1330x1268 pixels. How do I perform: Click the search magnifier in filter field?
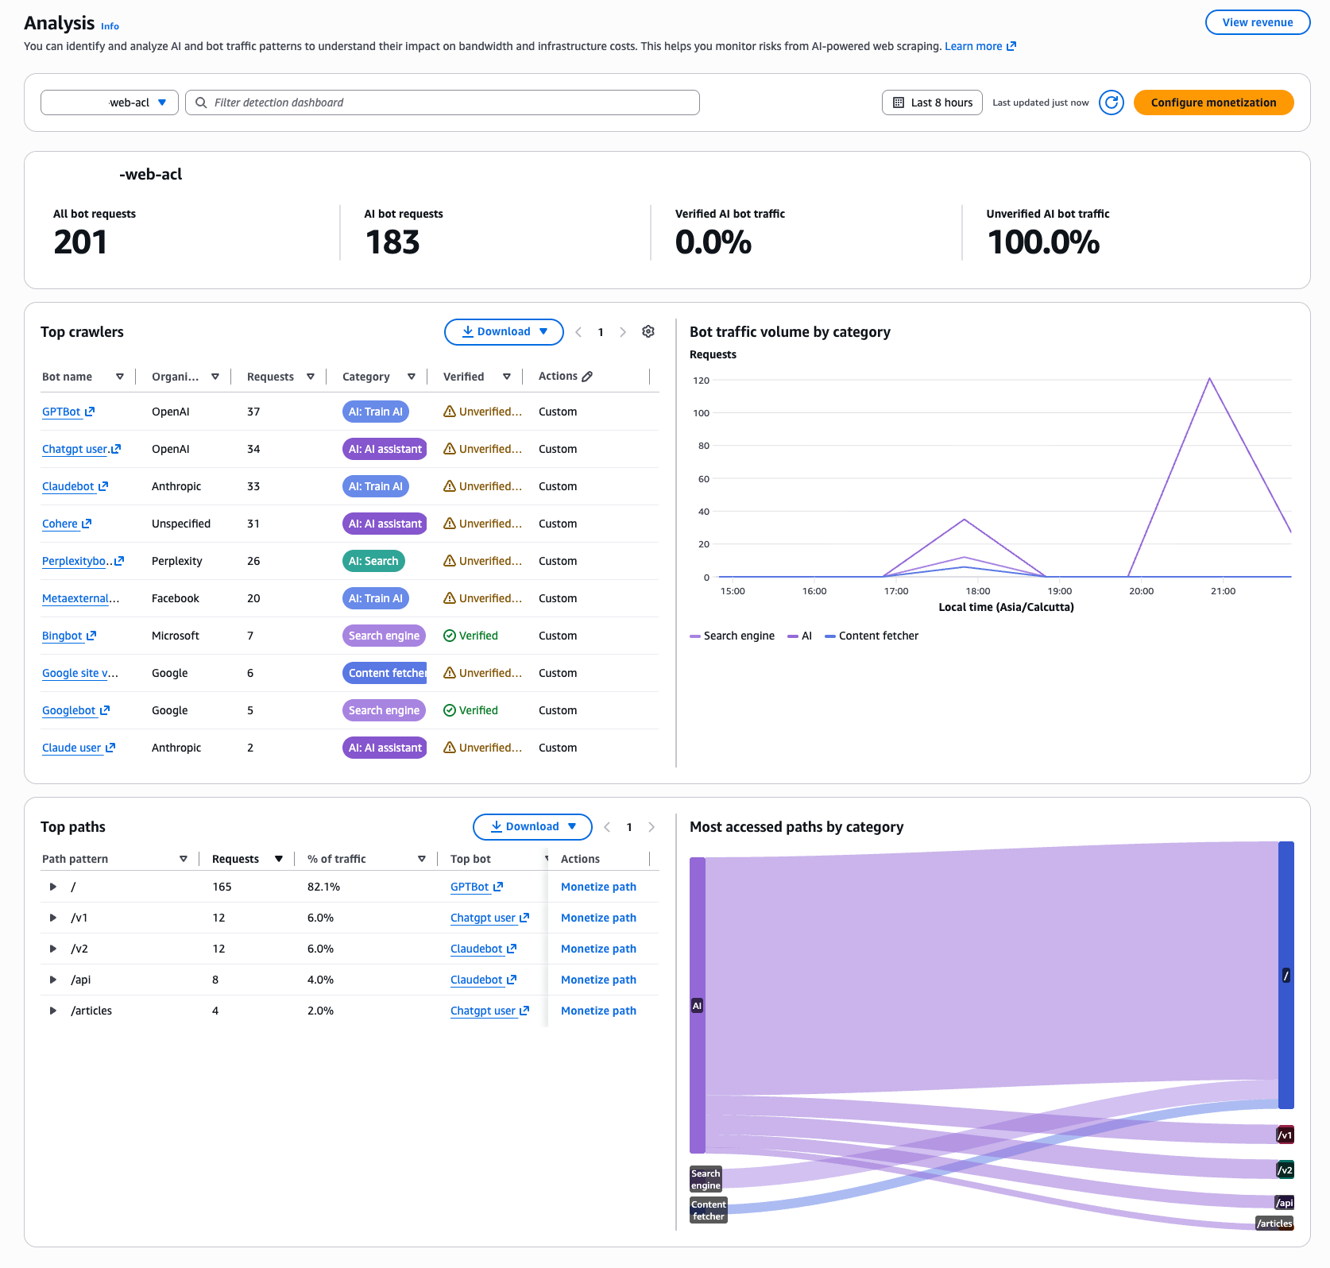(201, 102)
